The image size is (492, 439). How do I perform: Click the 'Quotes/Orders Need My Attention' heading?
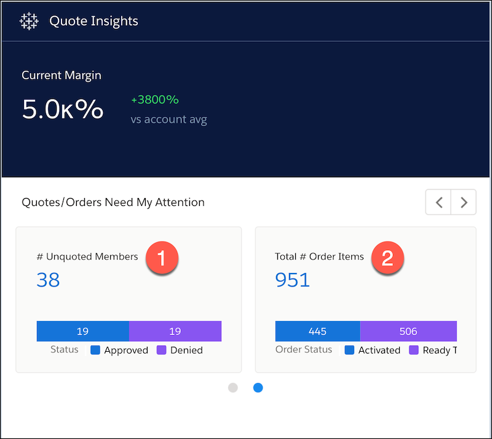(113, 202)
